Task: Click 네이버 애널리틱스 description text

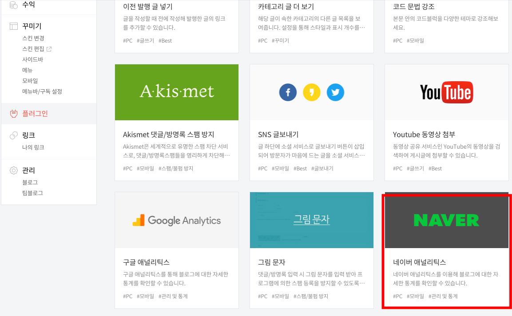Action: [x=446, y=279]
